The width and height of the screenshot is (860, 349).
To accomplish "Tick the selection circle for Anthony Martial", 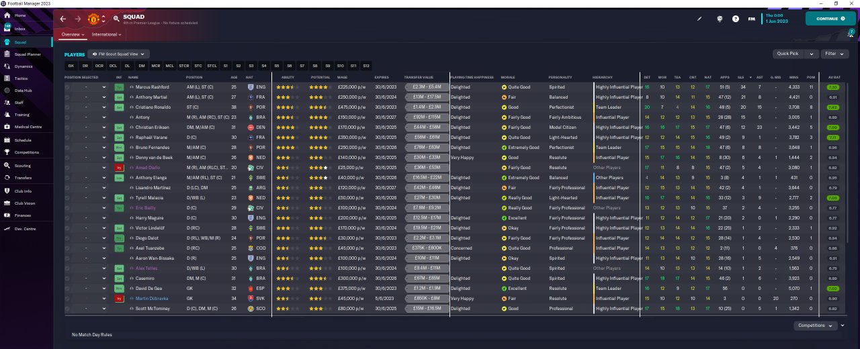I will coord(67,97).
